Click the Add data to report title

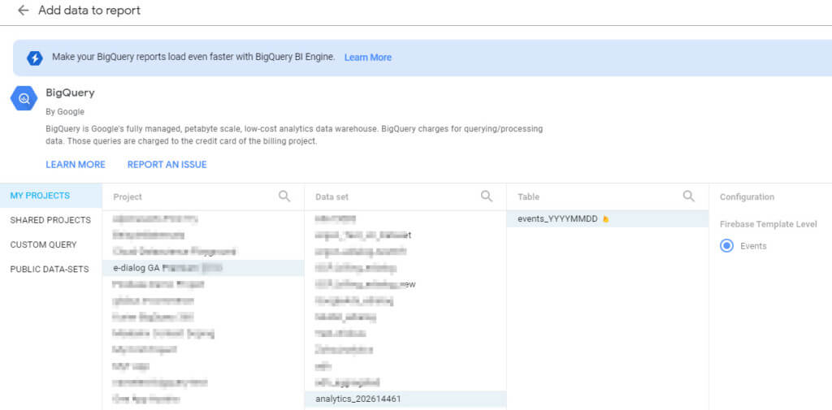(89, 11)
